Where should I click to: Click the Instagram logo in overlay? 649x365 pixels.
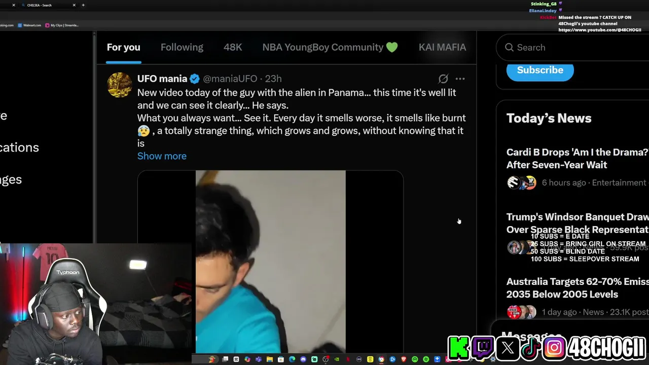pyautogui.click(x=554, y=348)
